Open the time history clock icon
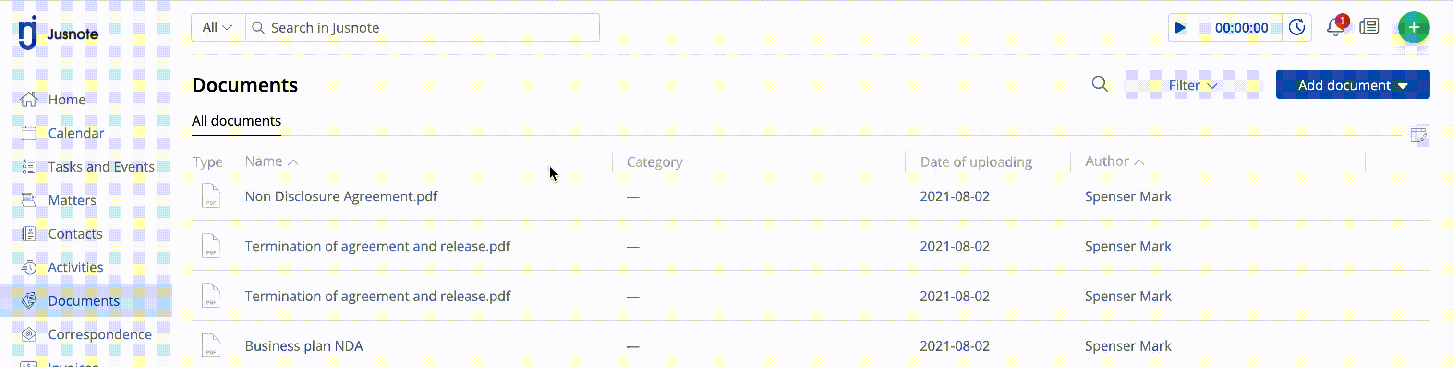Image resolution: width=1453 pixels, height=367 pixels. click(x=1297, y=28)
